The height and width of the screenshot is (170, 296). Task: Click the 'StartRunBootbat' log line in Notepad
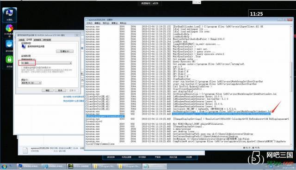coord(182,79)
